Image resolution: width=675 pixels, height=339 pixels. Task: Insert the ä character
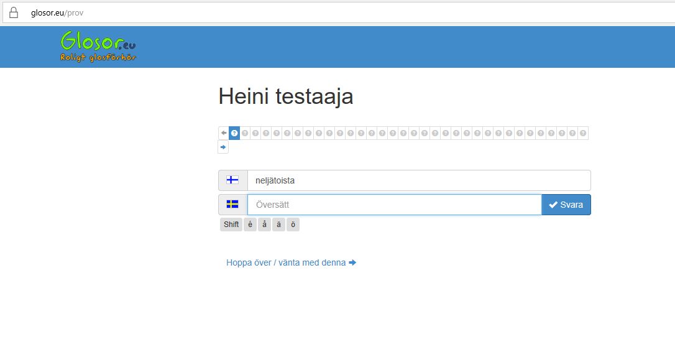point(279,225)
